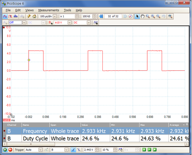
Task: Click the measurements table horizontal scrollbar
Action: [96, 144]
